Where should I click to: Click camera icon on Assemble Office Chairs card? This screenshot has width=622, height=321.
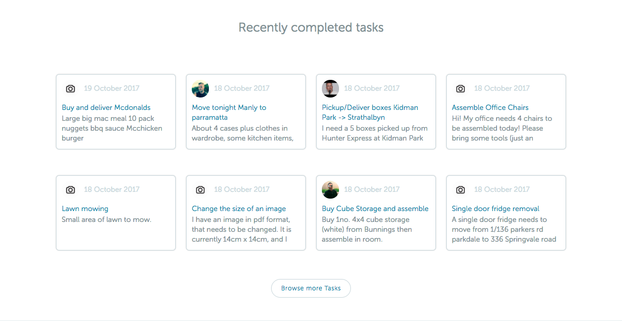(460, 89)
